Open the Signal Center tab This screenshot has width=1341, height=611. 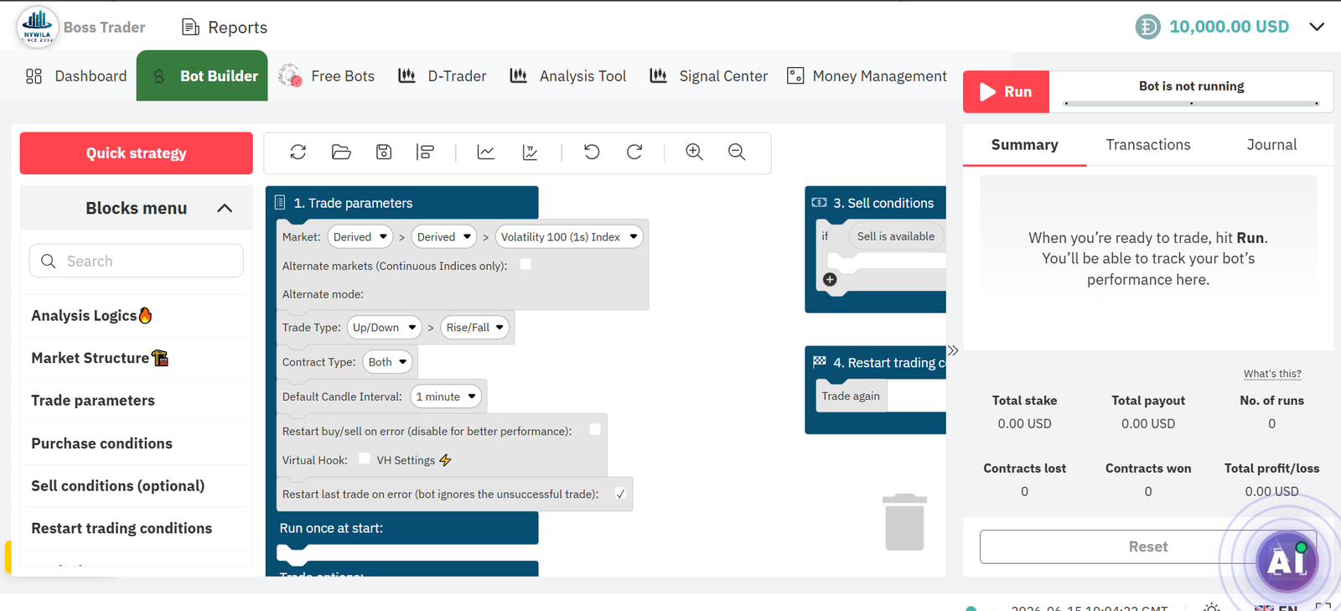pyautogui.click(x=709, y=76)
